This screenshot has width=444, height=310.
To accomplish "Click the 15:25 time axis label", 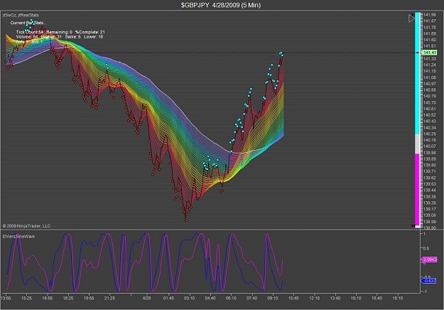I will (x=26, y=298).
